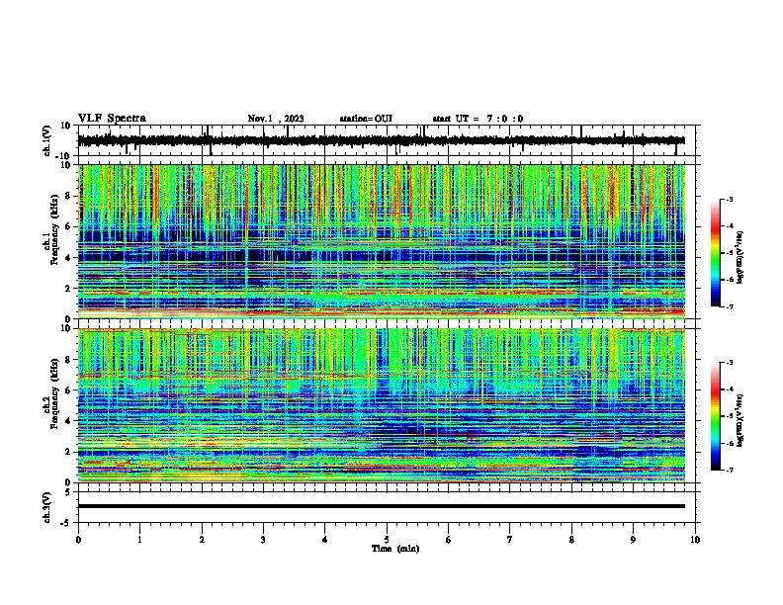
Task: Click the ch.1 voltage waveform trace
Action: 382,140
